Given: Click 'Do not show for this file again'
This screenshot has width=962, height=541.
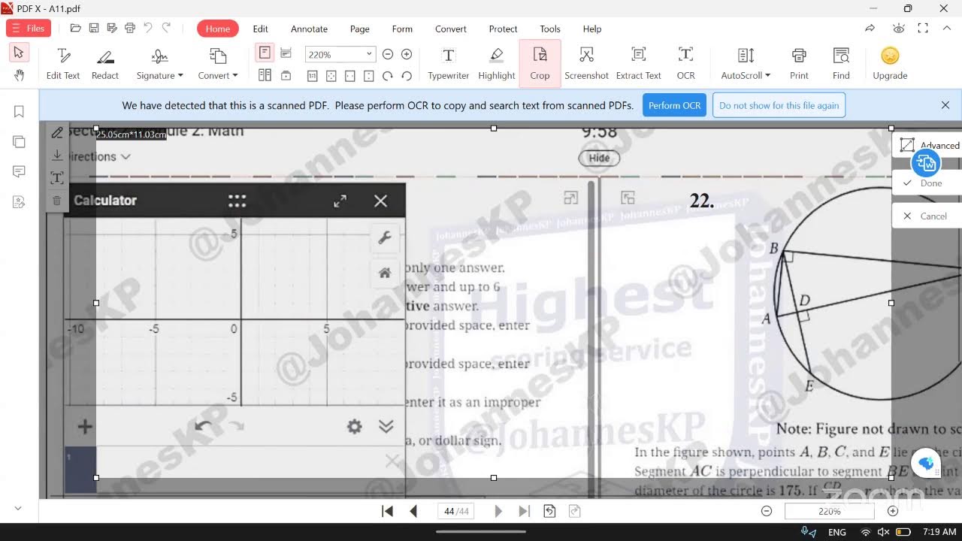Looking at the screenshot, I should (779, 105).
